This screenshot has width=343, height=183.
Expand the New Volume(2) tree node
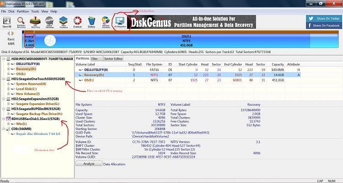pos(9,94)
